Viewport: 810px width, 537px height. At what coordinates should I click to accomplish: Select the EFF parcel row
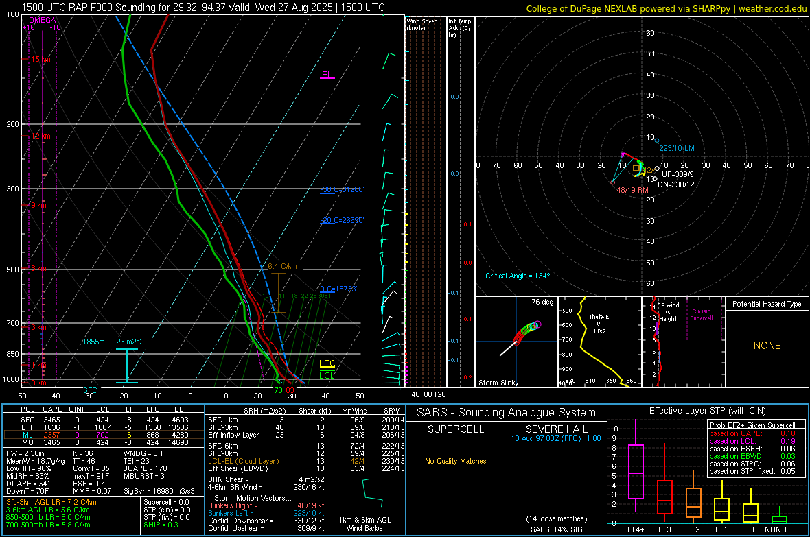(104, 427)
